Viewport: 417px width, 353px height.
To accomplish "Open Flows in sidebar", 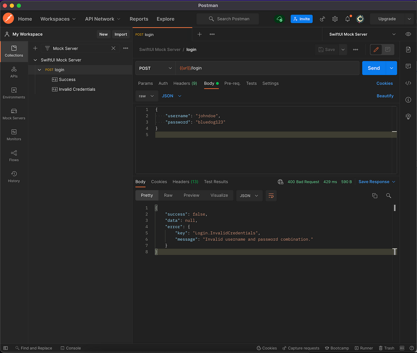I will tap(14, 156).
